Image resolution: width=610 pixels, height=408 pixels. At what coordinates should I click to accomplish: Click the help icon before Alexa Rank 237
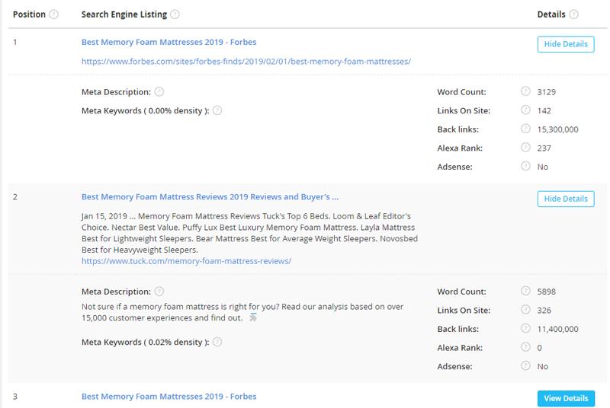tap(525, 148)
